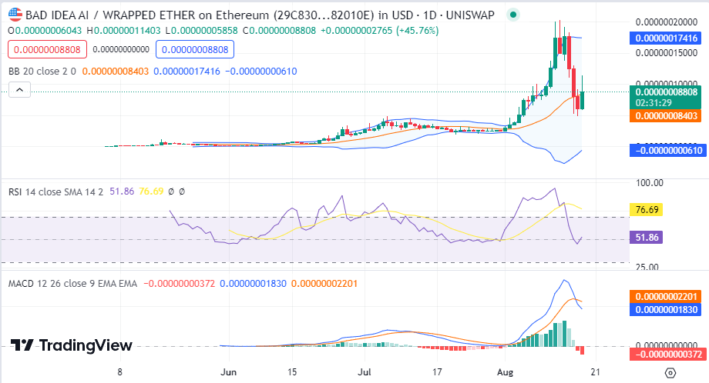The height and width of the screenshot is (383, 709).
Task: Click the spread value 0.00000000000 between price buttons
Action: pos(121,49)
